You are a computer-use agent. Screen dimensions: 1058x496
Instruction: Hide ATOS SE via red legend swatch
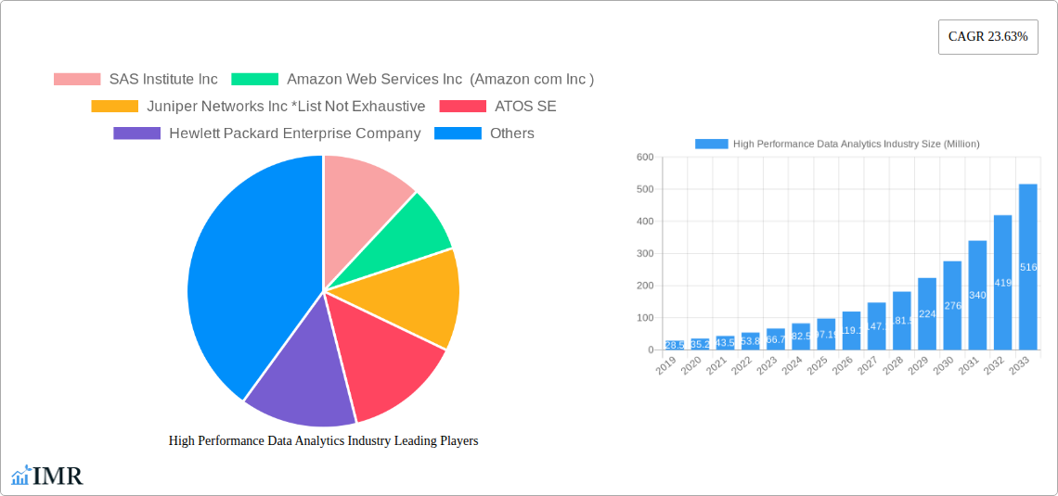[x=462, y=107]
